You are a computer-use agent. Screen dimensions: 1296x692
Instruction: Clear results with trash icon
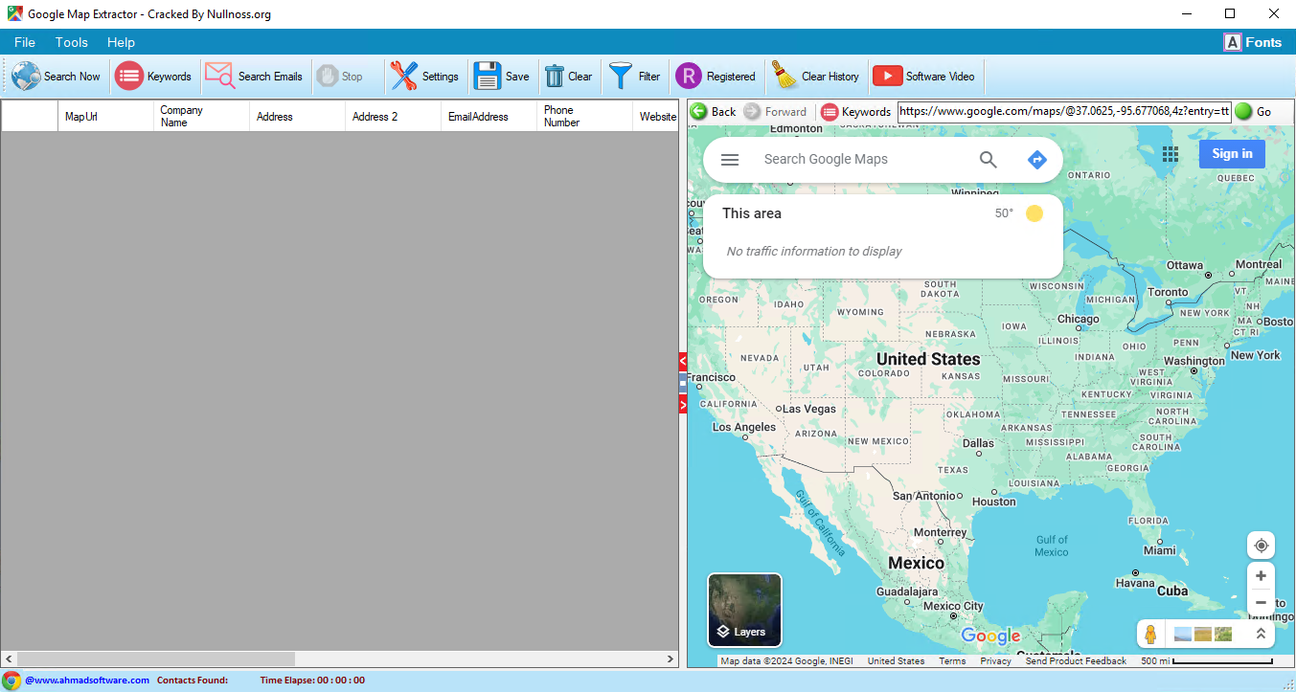pos(555,77)
